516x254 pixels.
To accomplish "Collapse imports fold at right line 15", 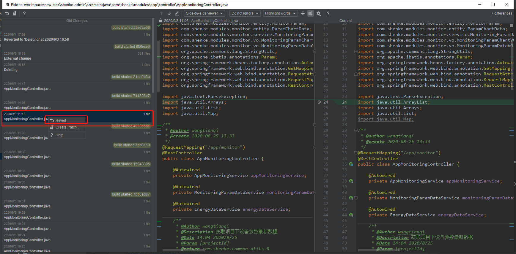I will [x=356, y=51].
